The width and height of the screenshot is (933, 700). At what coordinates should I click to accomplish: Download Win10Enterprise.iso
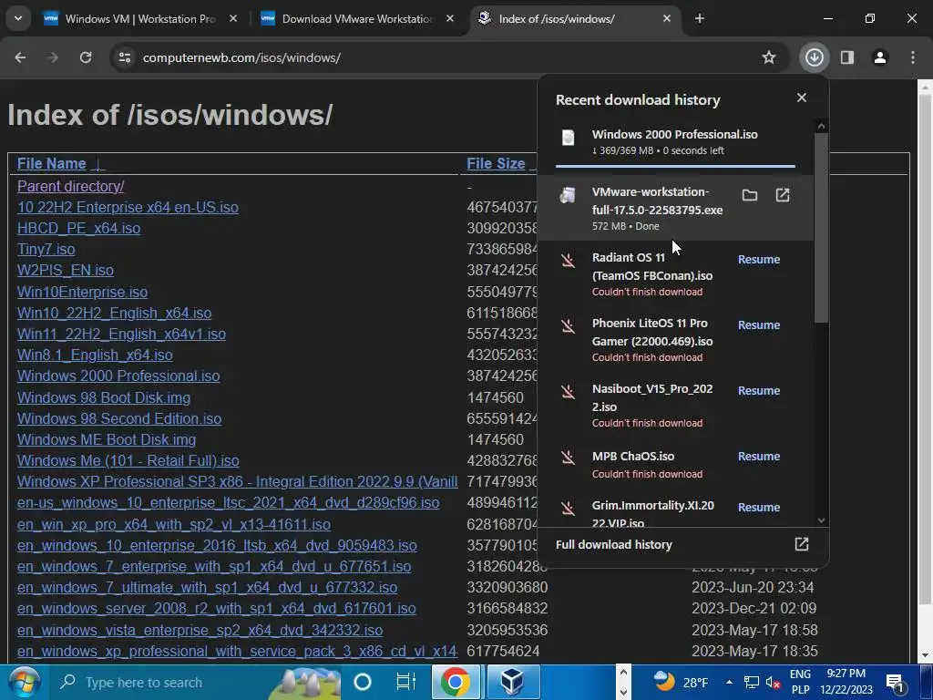[82, 293]
